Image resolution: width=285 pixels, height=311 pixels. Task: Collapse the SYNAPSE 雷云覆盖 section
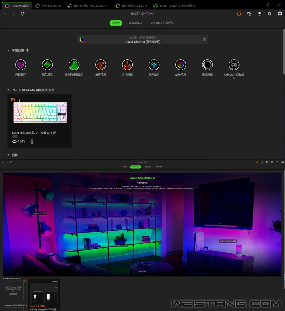[3, 278]
